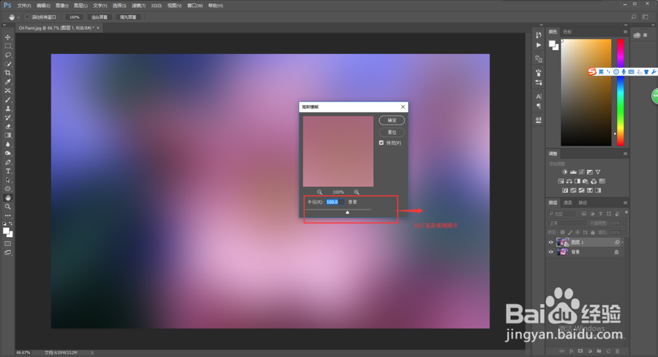Click lock all icon in Layers panel
Viewport: 658px width, 357px height.
pos(593,233)
